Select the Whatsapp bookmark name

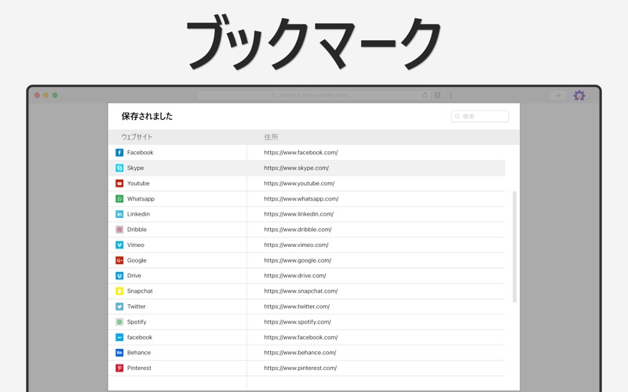tap(141, 199)
